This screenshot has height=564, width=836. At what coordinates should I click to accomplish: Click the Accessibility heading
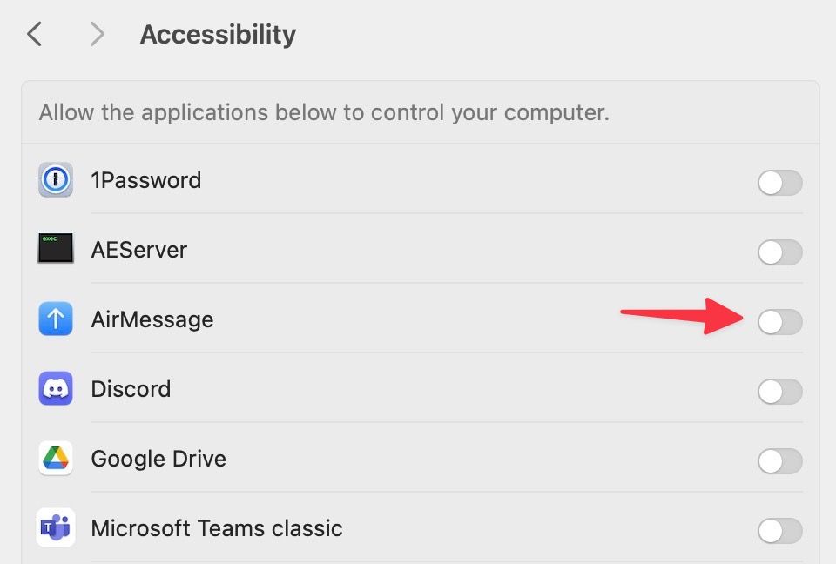(x=218, y=34)
